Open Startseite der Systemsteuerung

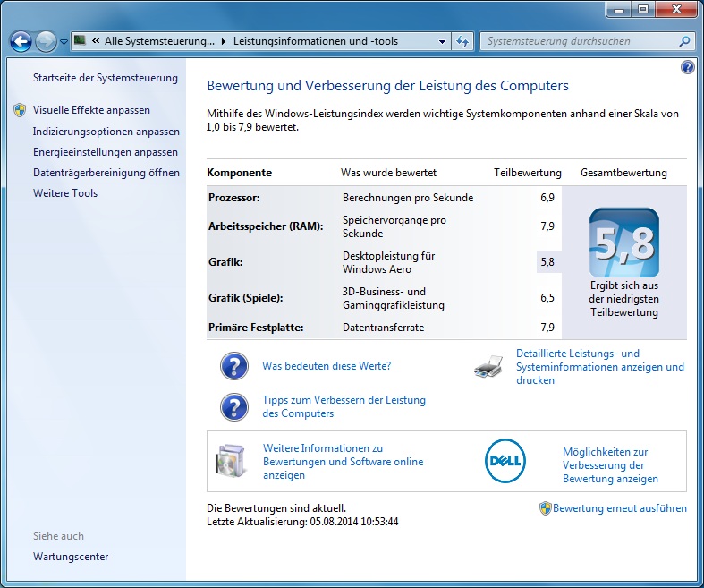106,78
